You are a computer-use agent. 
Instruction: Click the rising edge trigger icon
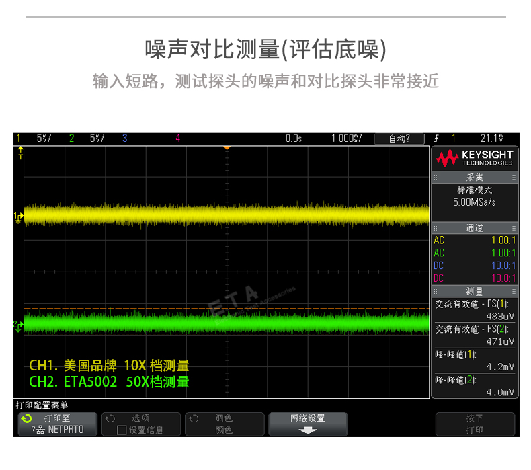coord(437,139)
